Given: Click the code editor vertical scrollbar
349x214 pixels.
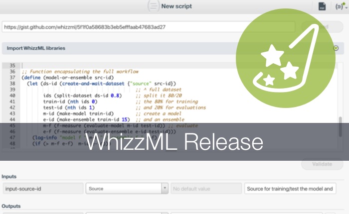Looking at the screenshot, I should pyautogui.click(x=340, y=127).
